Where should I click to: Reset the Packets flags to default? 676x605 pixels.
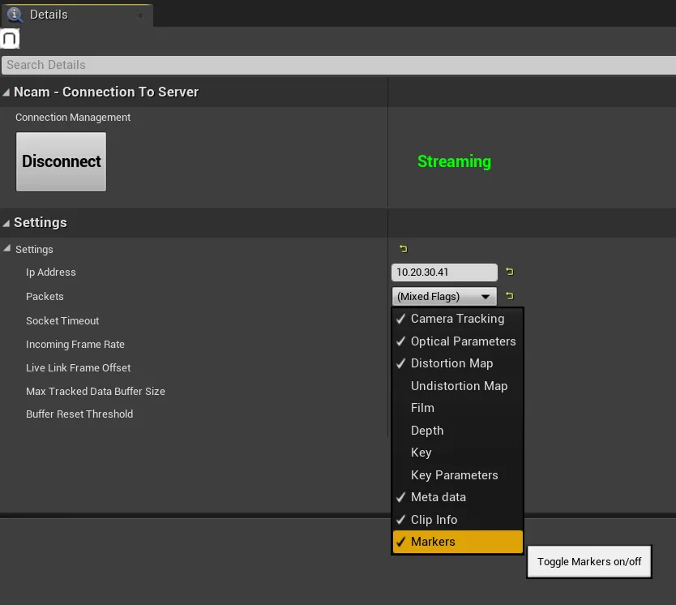[510, 296]
